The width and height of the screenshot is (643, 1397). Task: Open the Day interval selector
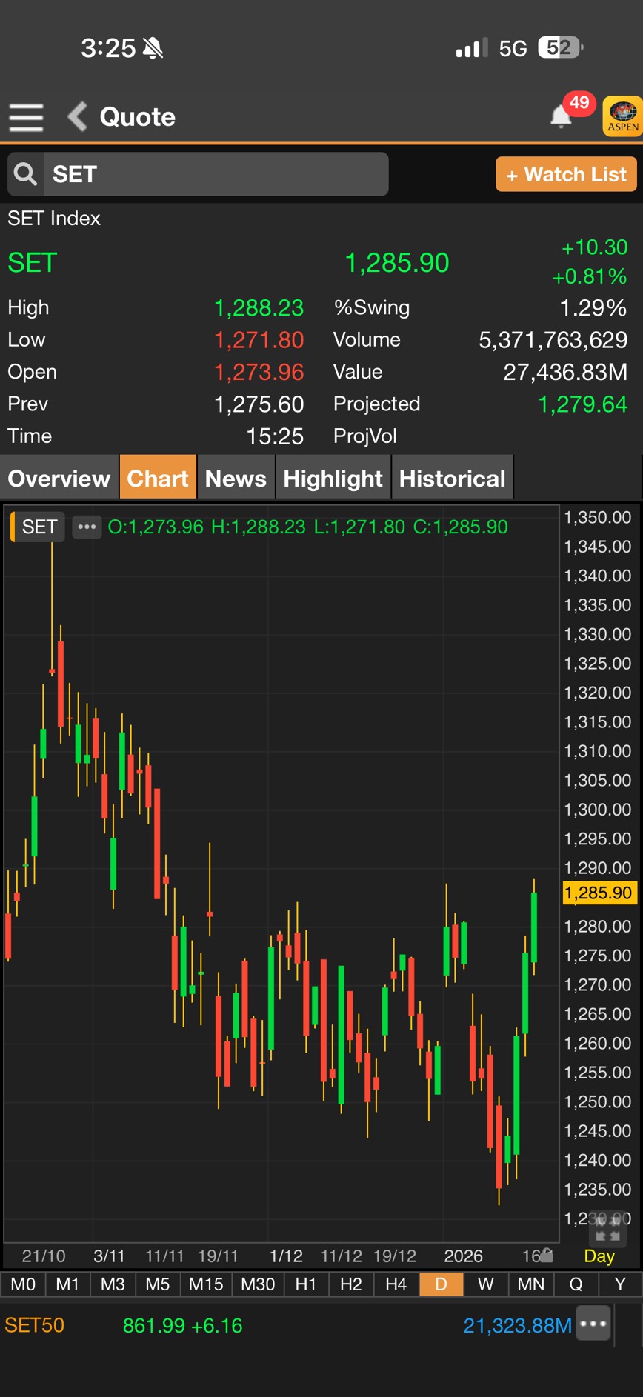click(599, 1256)
